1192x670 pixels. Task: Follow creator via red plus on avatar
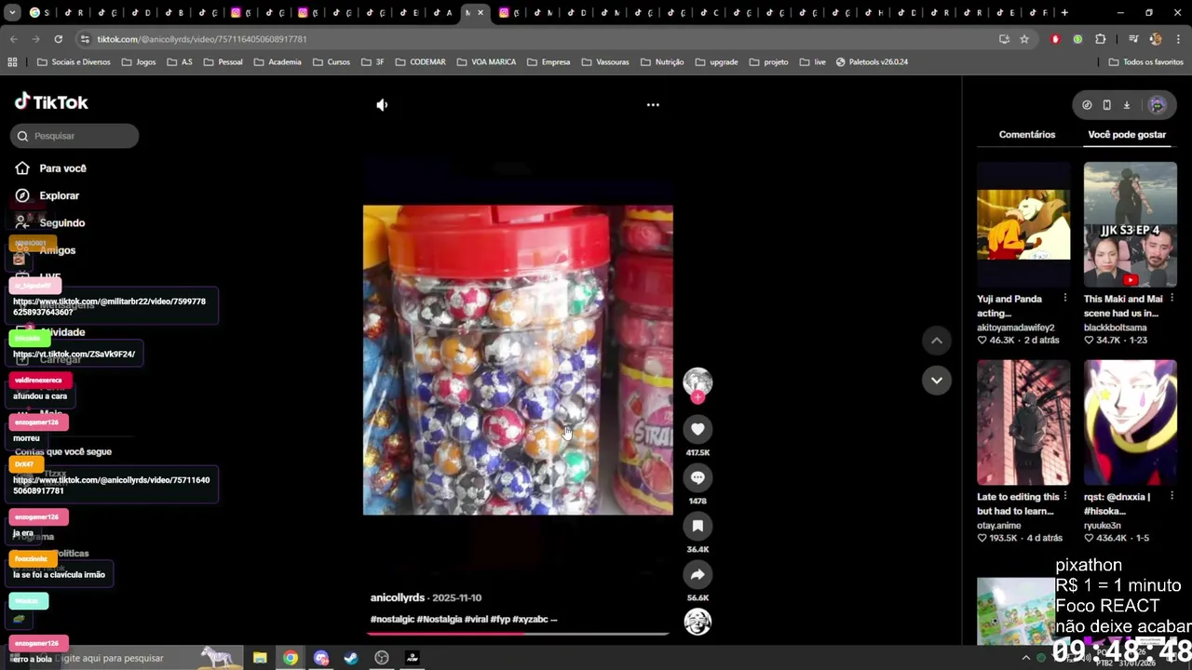698,397
